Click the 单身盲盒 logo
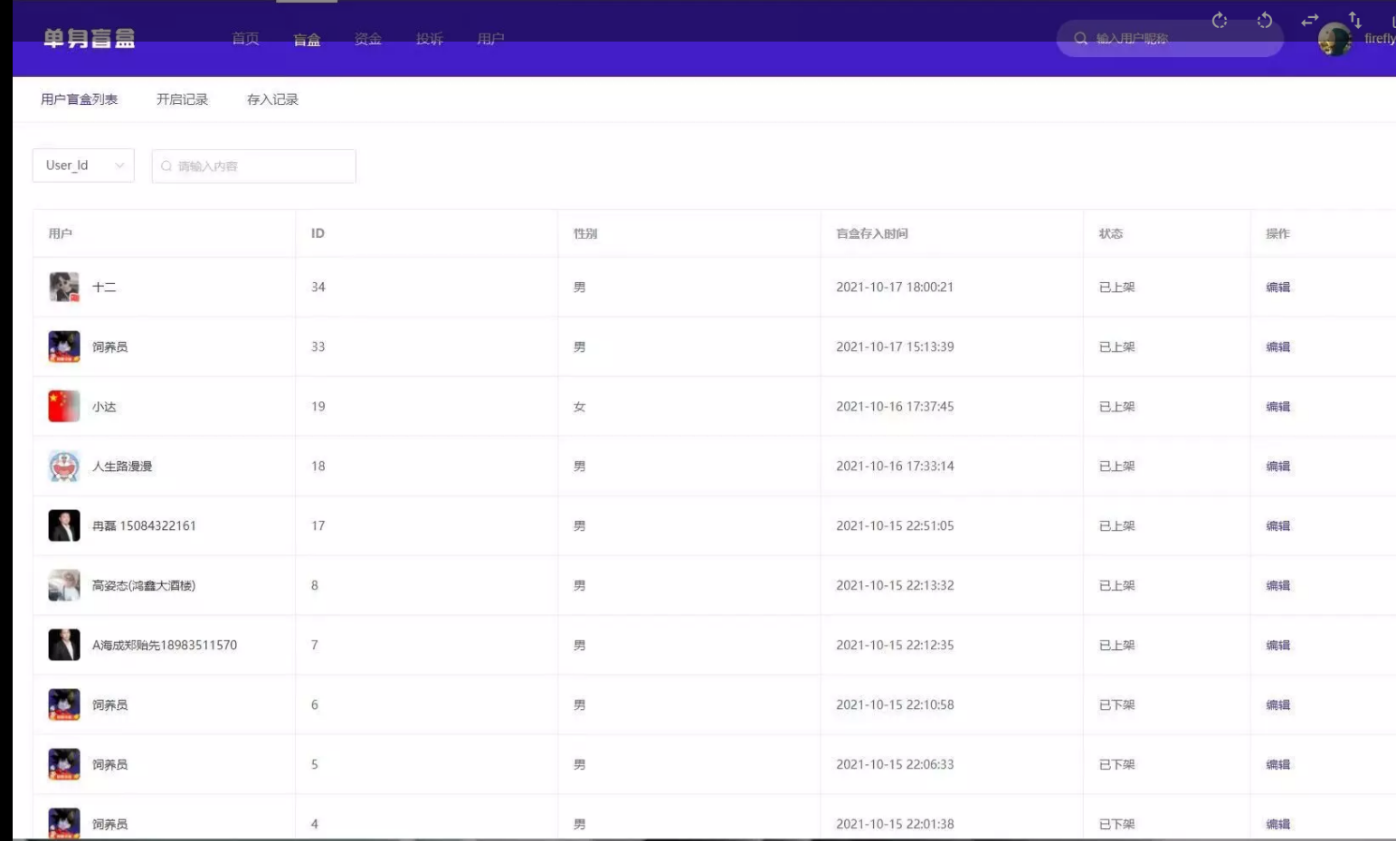 pos(90,39)
